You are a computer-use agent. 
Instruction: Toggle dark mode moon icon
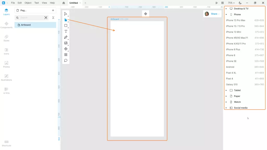(x=240, y=3)
